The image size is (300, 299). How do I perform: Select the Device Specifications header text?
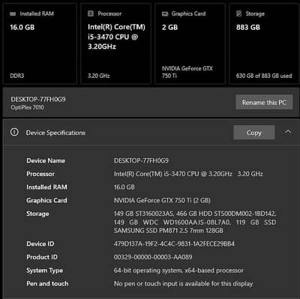55,133
